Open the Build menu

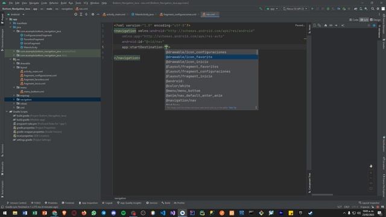tap(63, 3)
